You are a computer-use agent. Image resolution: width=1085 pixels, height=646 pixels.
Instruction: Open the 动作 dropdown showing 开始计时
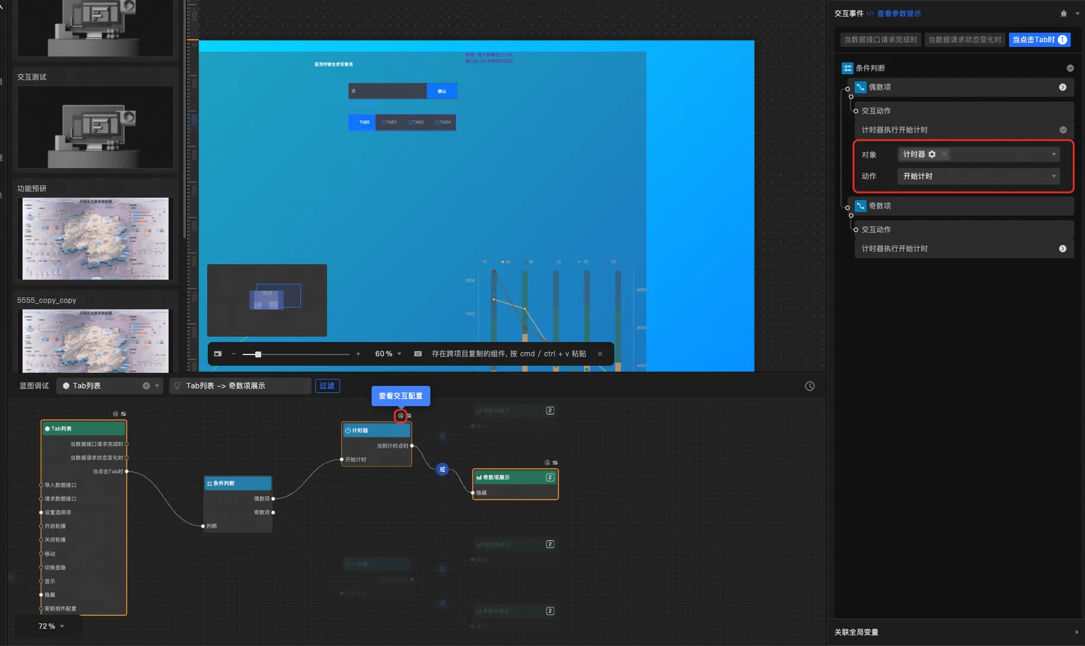[x=978, y=176]
